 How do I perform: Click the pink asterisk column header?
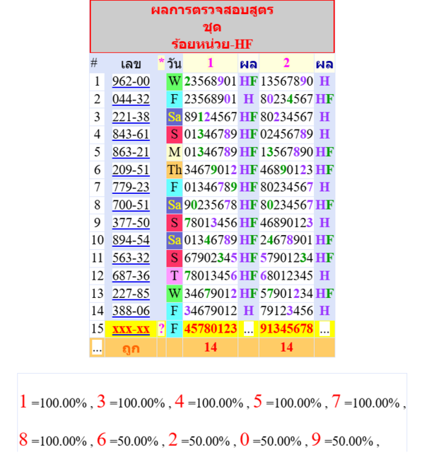tap(161, 62)
